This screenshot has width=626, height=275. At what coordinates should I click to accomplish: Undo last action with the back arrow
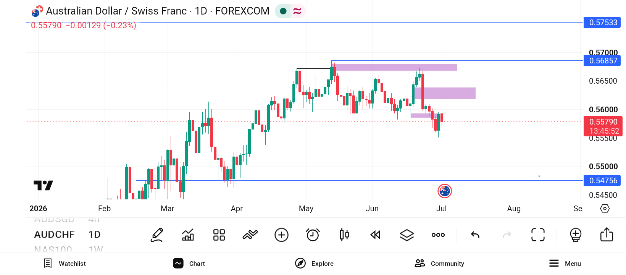(x=475, y=235)
